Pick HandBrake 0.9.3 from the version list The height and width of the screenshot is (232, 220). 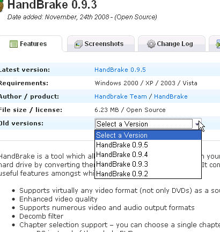pos(148,164)
